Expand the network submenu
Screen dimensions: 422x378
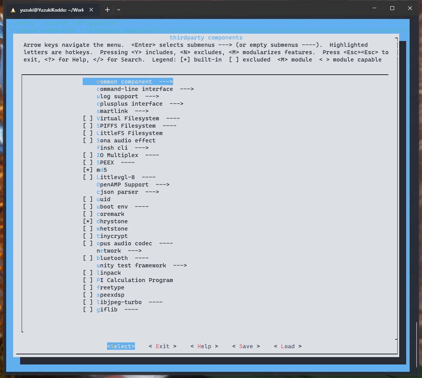(x=119, y=251)
